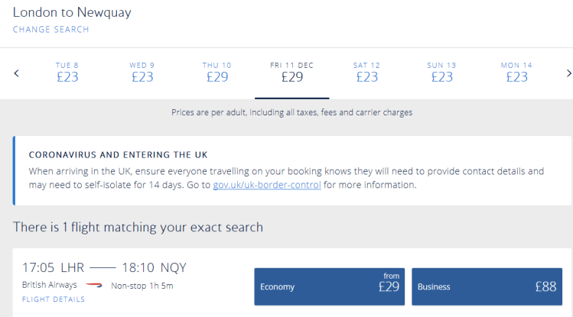Pick the Sat 12 £23 date
The height and width of the screenshot is (317, 573).
click(x=366, y=73)
